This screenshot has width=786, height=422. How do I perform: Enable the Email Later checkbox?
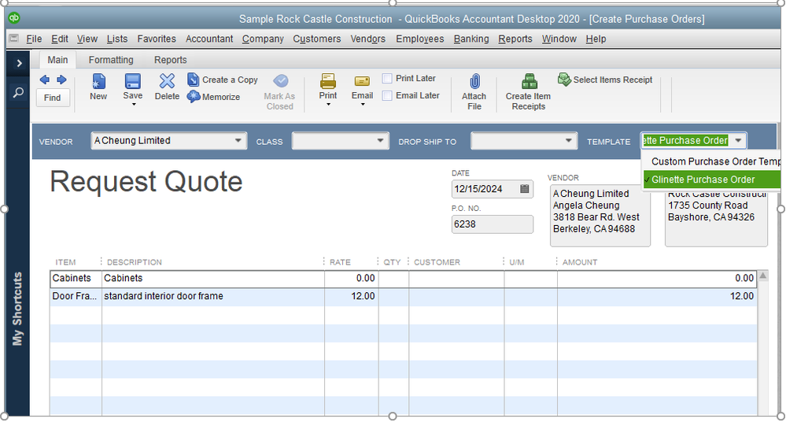click(x=387, y=95)
